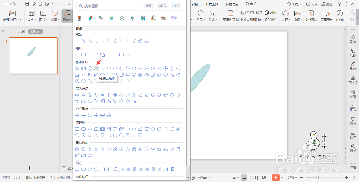Click the Office tag in icon search
The height and width of the screenshot is (182, 359).
coord(176,6)
